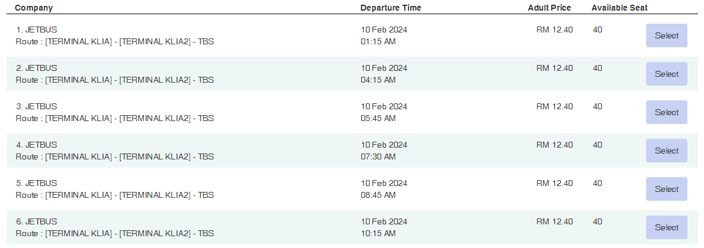704x248 pixels.
Task: Click the 01:15 AM departure time text
Action: pos(378,41)
